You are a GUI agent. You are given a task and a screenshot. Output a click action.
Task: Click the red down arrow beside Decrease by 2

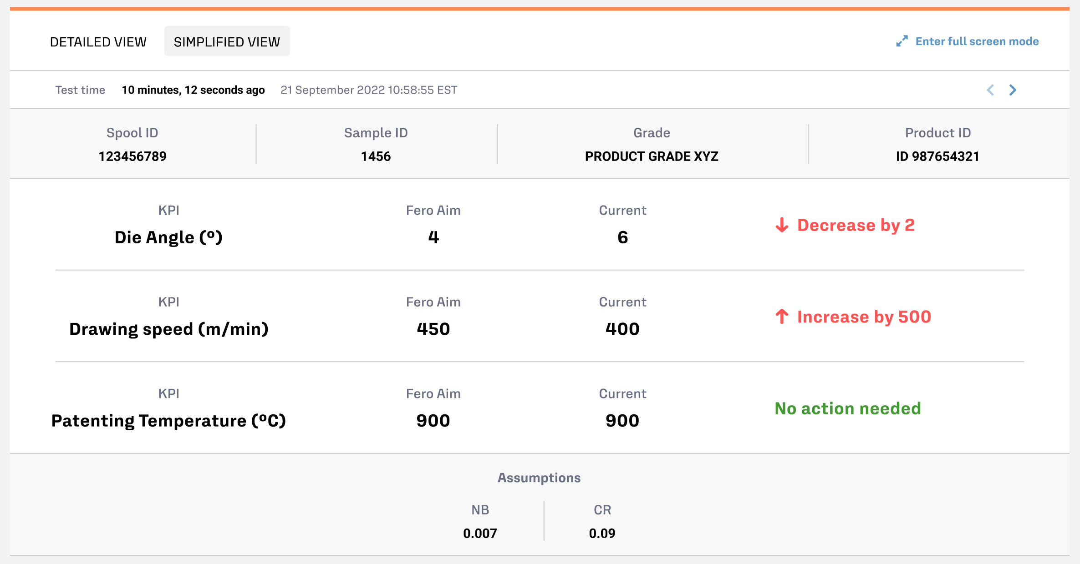[782, 225]
